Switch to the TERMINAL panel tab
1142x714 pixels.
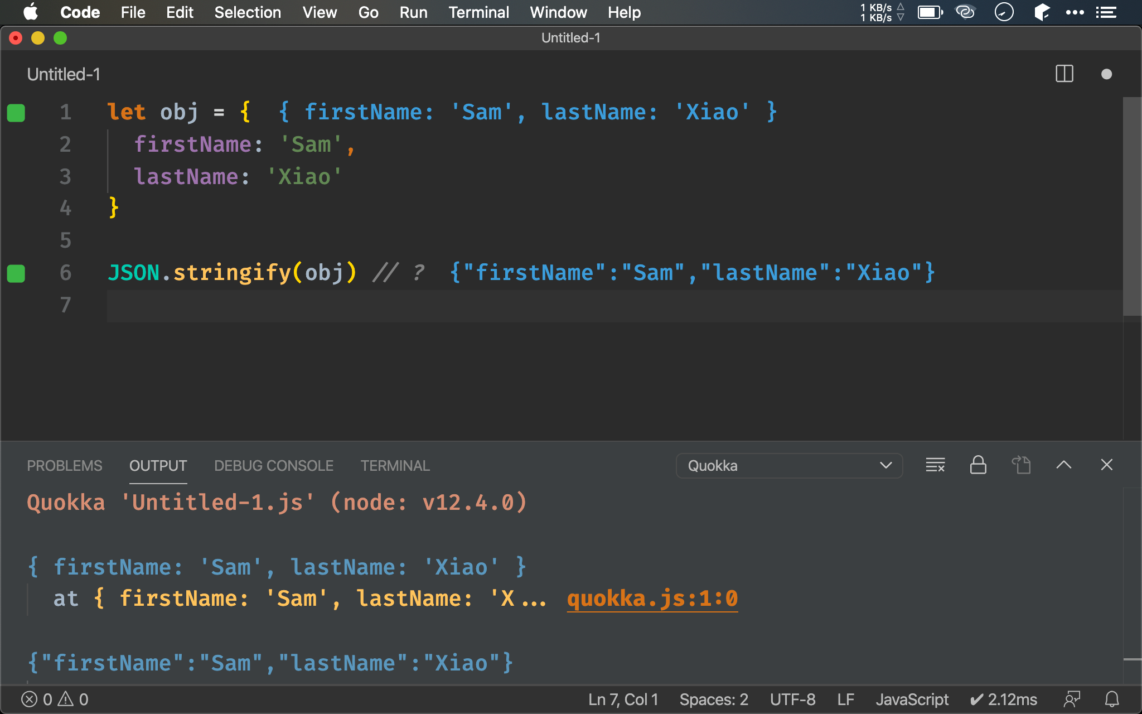395,466
